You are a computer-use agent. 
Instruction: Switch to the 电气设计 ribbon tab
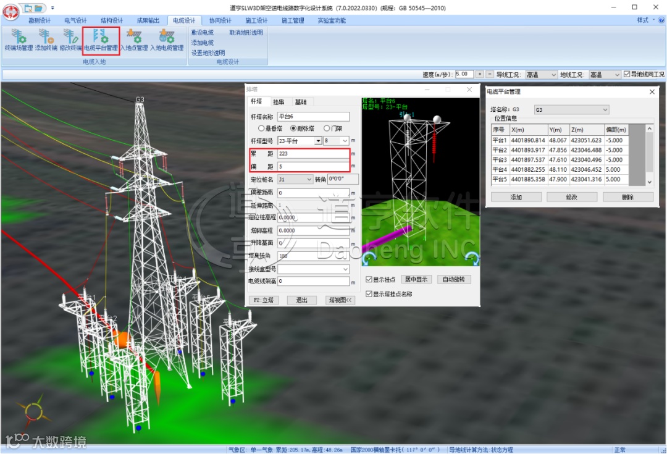pos(75,20)
